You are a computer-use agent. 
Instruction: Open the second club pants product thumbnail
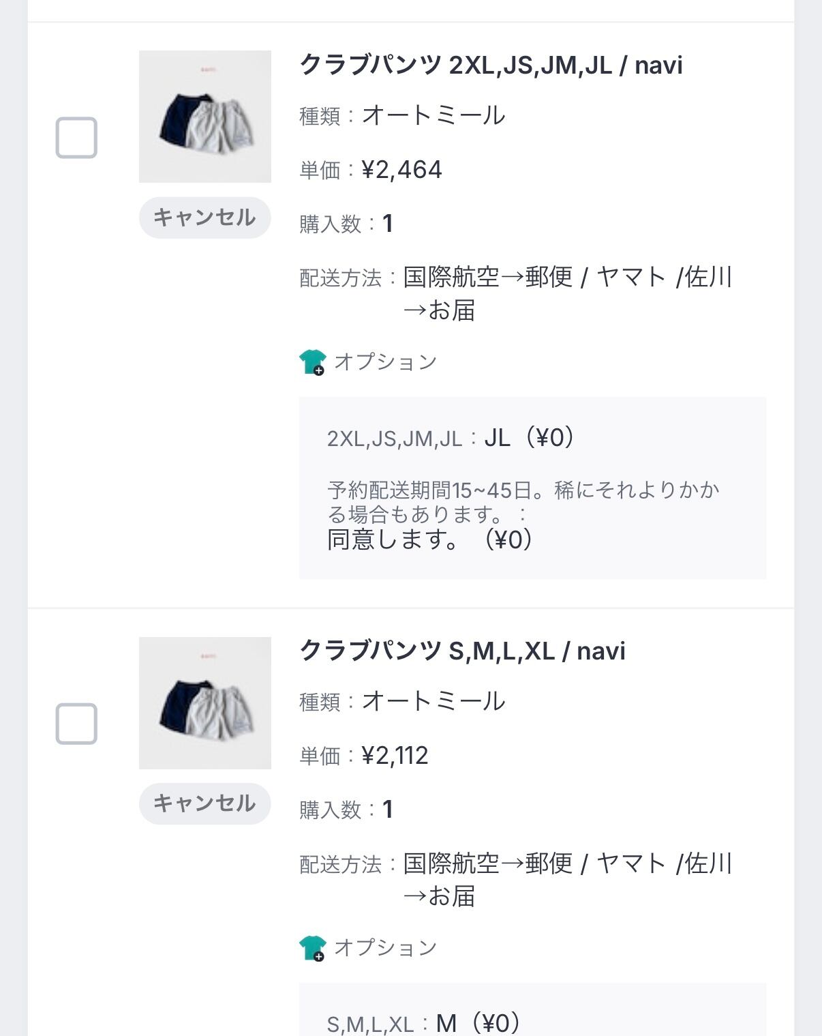[x=204, y=702]
